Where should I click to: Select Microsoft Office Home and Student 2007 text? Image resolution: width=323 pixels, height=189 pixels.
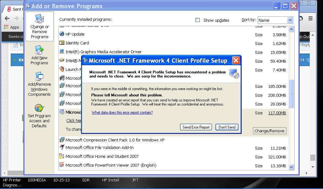pos(102,157)
